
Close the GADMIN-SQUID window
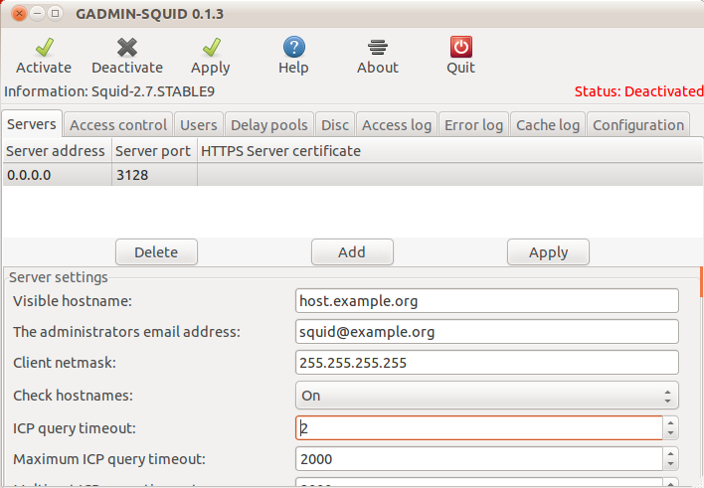[x=19, y=14]
